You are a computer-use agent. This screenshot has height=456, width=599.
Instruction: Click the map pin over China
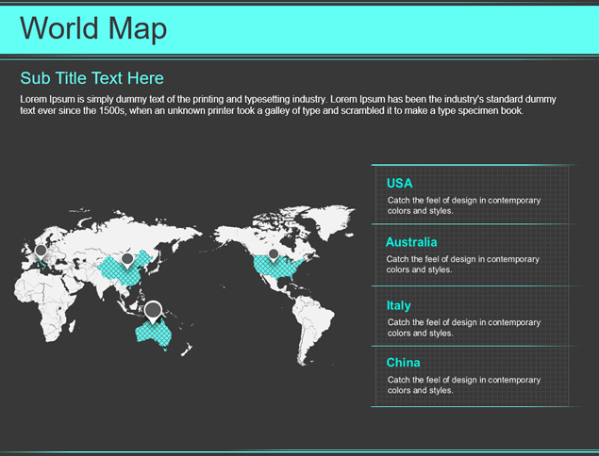(x=127, y=260)
